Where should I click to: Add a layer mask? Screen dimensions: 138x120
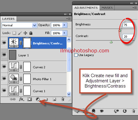29,99
